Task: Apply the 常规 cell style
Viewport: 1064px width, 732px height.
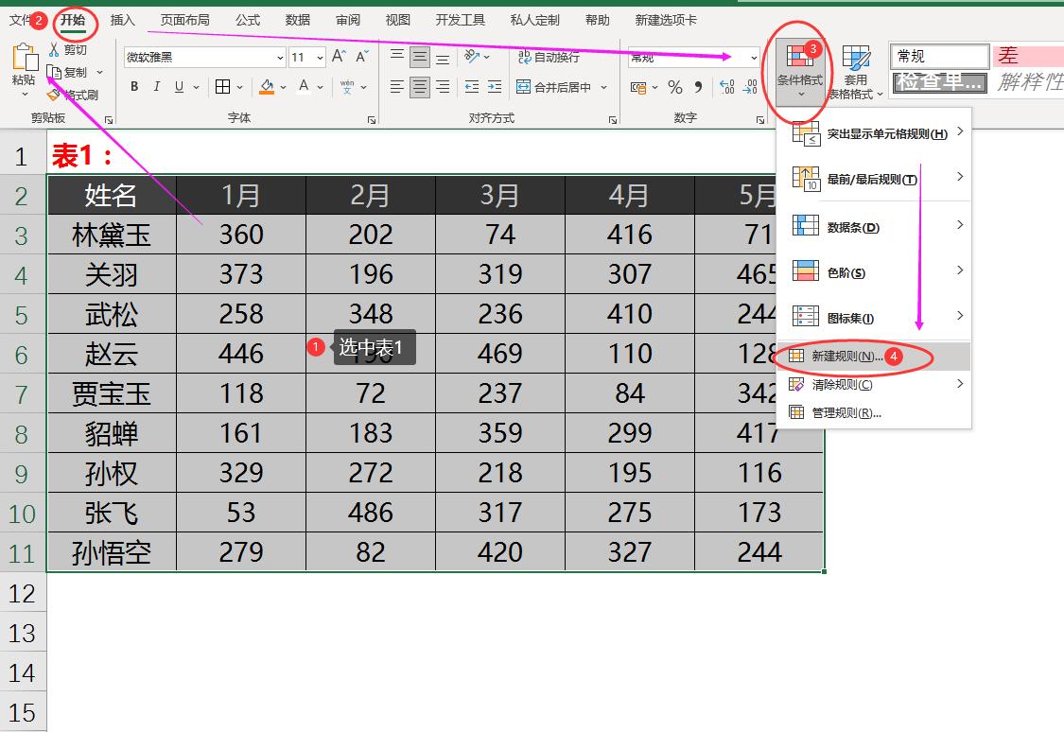Action: pyautogui.click(x=940, y=56)
